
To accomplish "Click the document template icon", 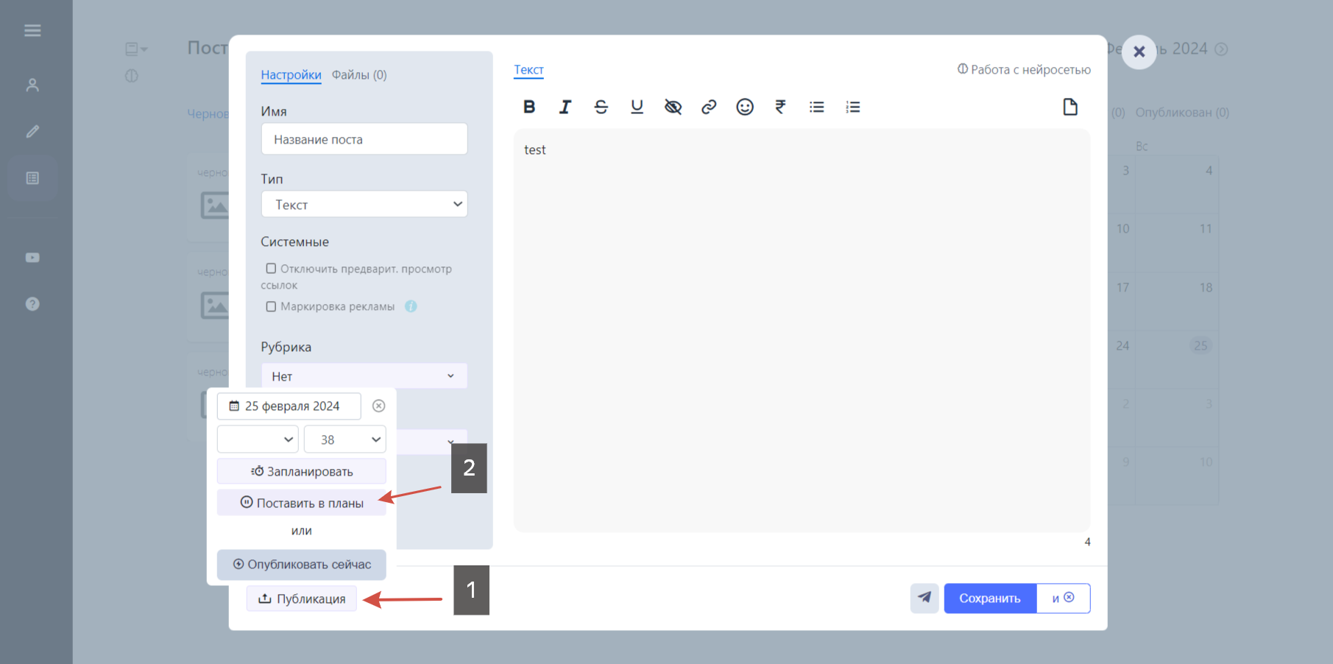I will point(1070,107).
